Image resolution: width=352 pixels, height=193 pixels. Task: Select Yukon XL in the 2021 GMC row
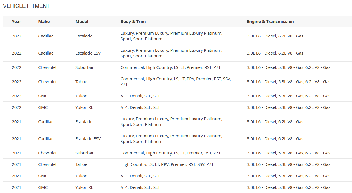(x=84, y=187)
